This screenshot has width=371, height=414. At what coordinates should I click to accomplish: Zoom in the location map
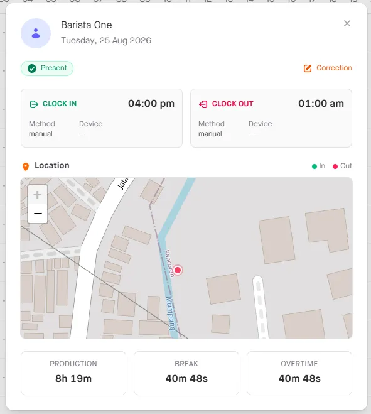38,195
